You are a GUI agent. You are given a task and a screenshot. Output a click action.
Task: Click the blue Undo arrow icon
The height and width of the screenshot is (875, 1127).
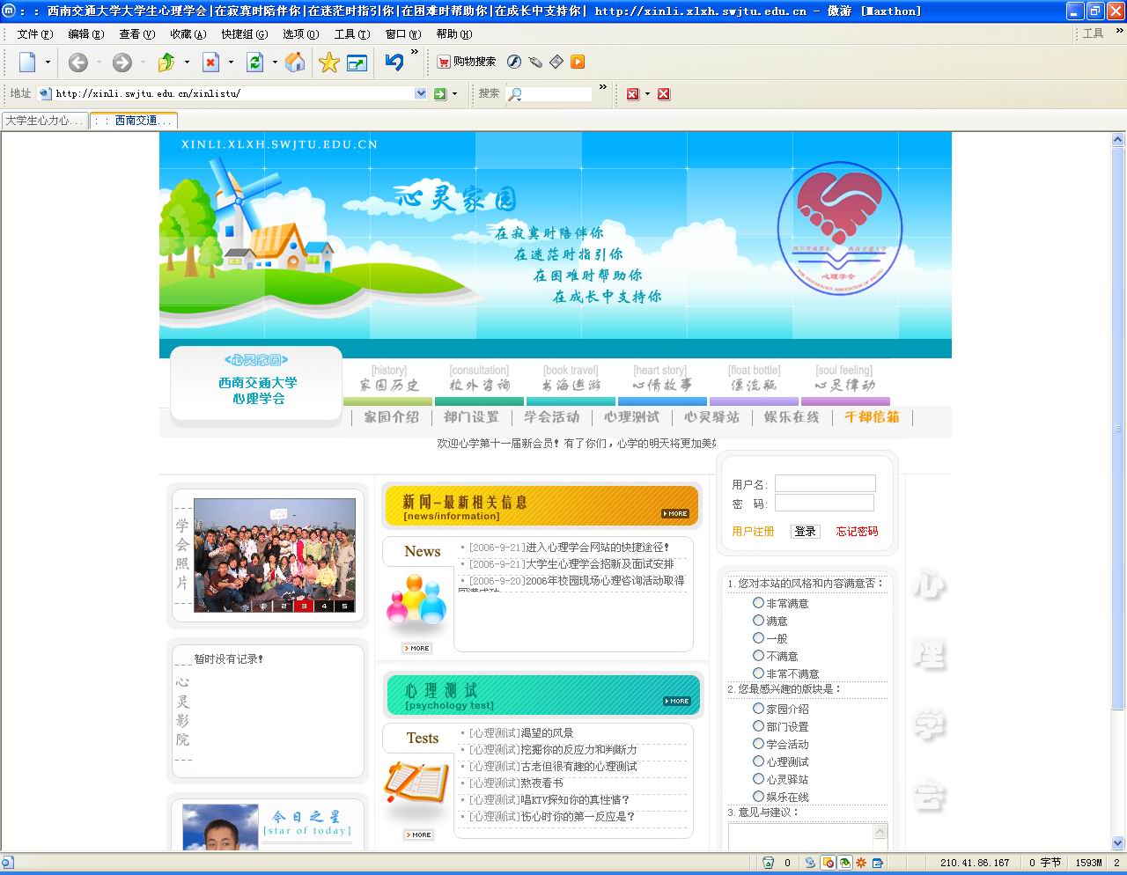pyautogui.click(x=394, y=62)
